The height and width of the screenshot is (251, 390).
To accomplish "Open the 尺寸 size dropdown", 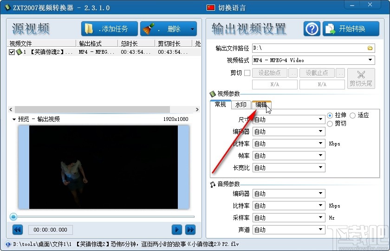I will click(x=289, y=119).
